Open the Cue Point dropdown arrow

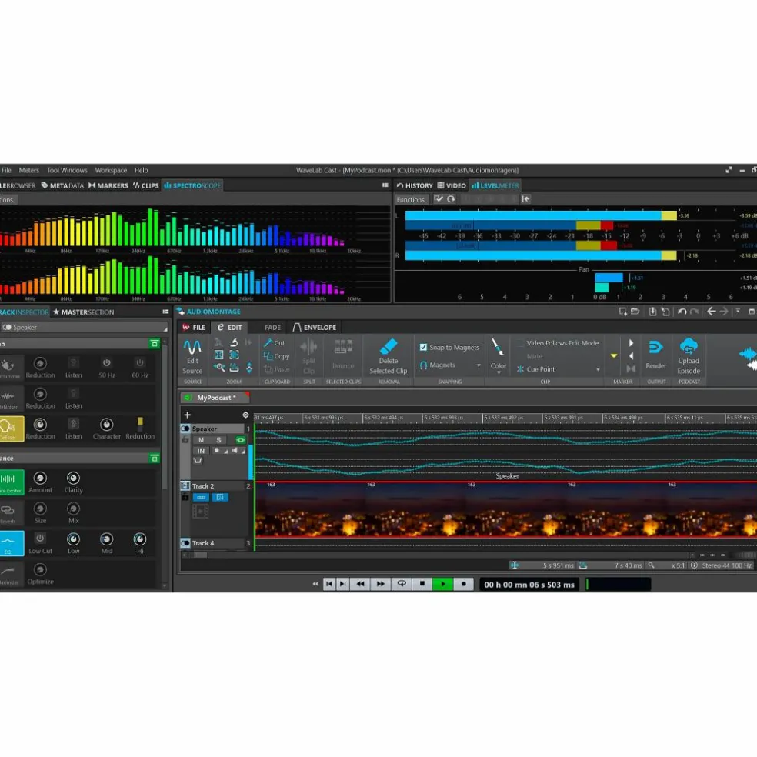(598, 370)
